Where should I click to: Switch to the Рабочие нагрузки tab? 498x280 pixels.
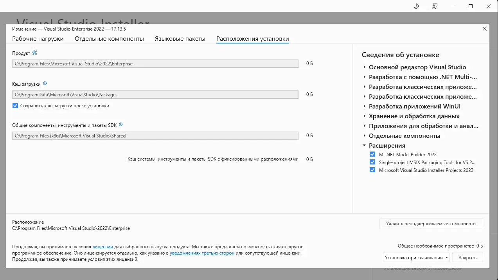click(38, 39)
